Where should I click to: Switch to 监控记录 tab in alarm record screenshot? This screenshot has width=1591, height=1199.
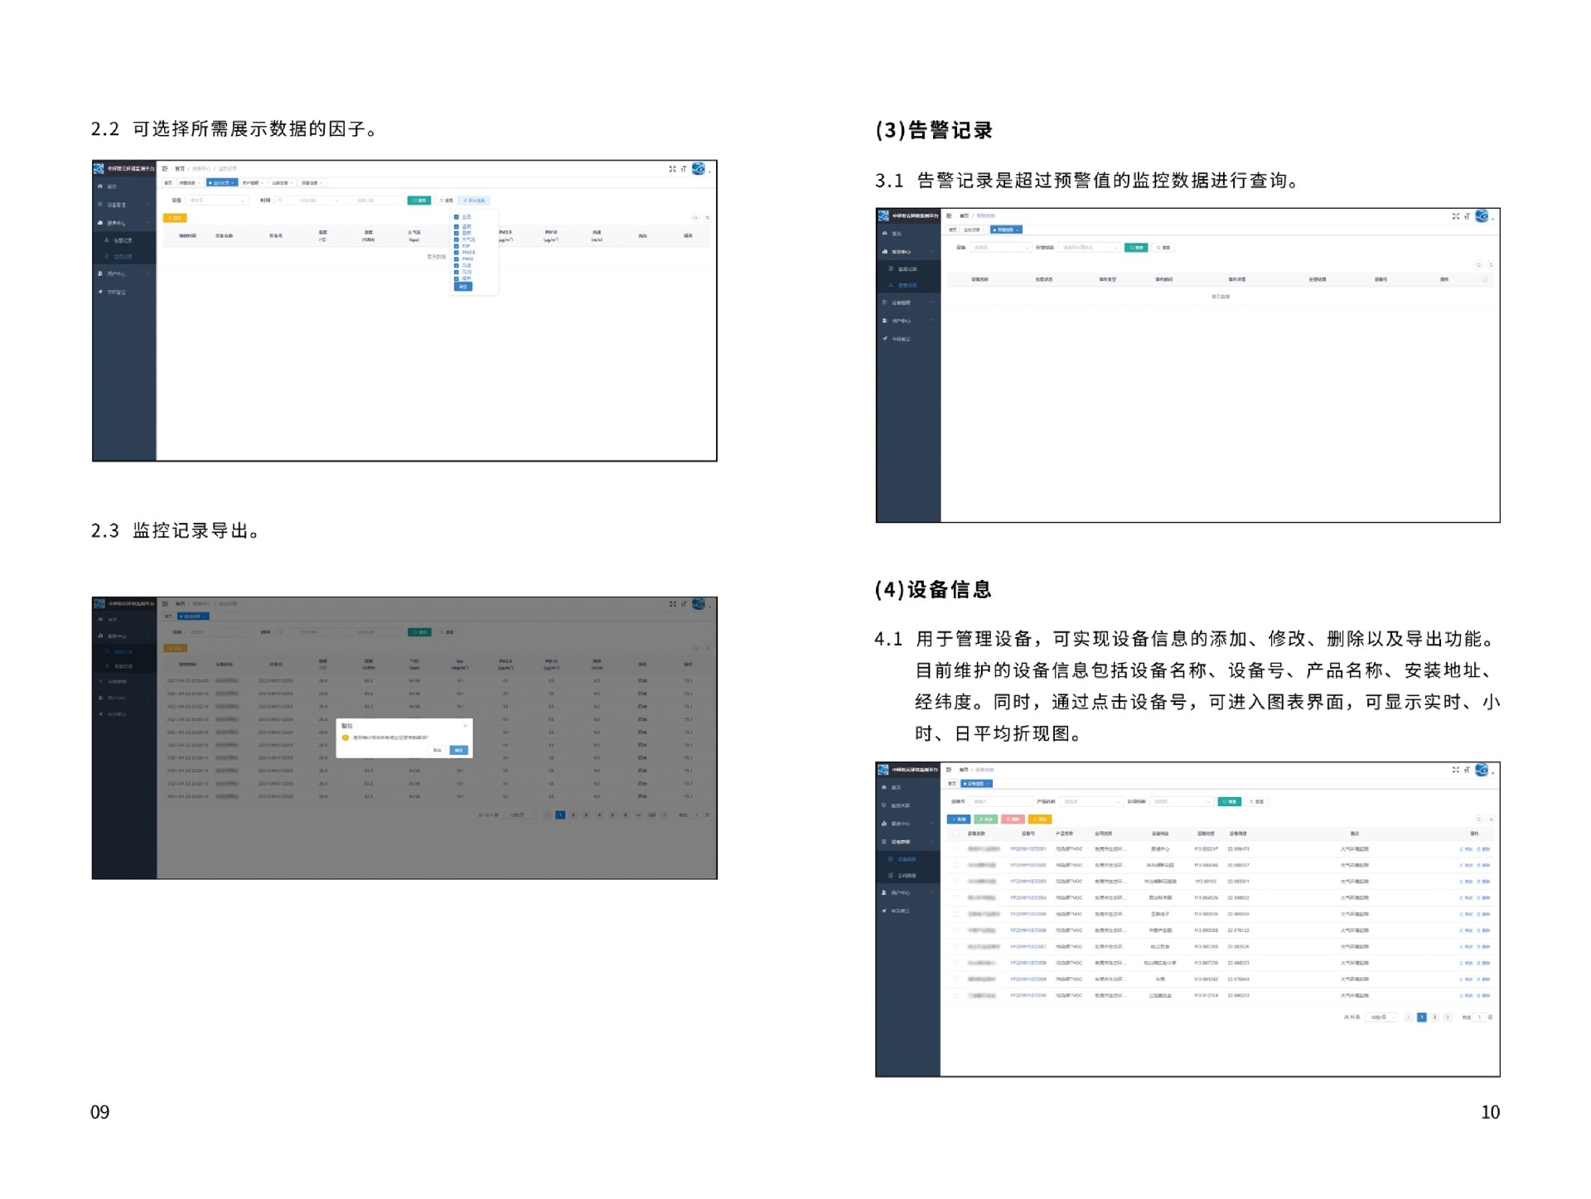(x=973, y=230)
